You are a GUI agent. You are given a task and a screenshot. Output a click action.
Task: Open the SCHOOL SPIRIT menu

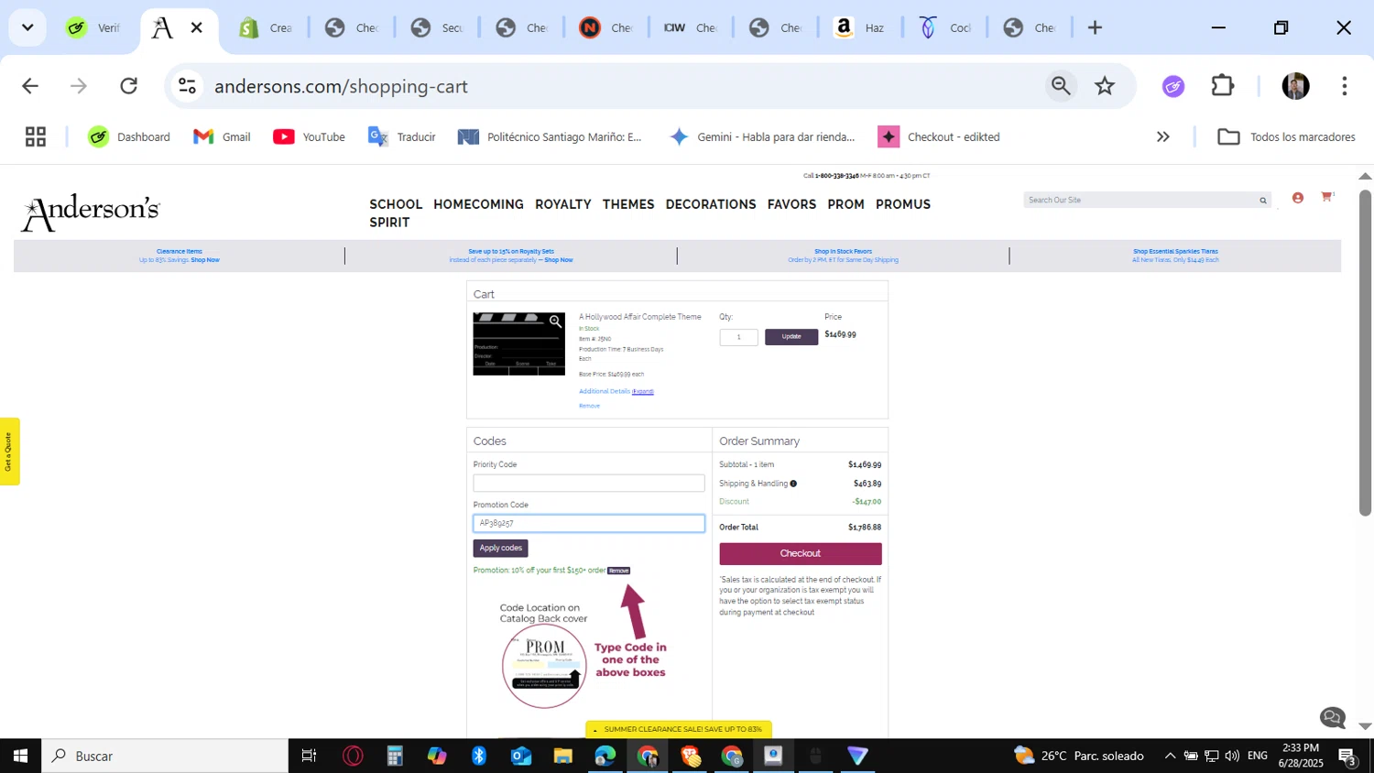pyautogui.click(x=396, y=212)
